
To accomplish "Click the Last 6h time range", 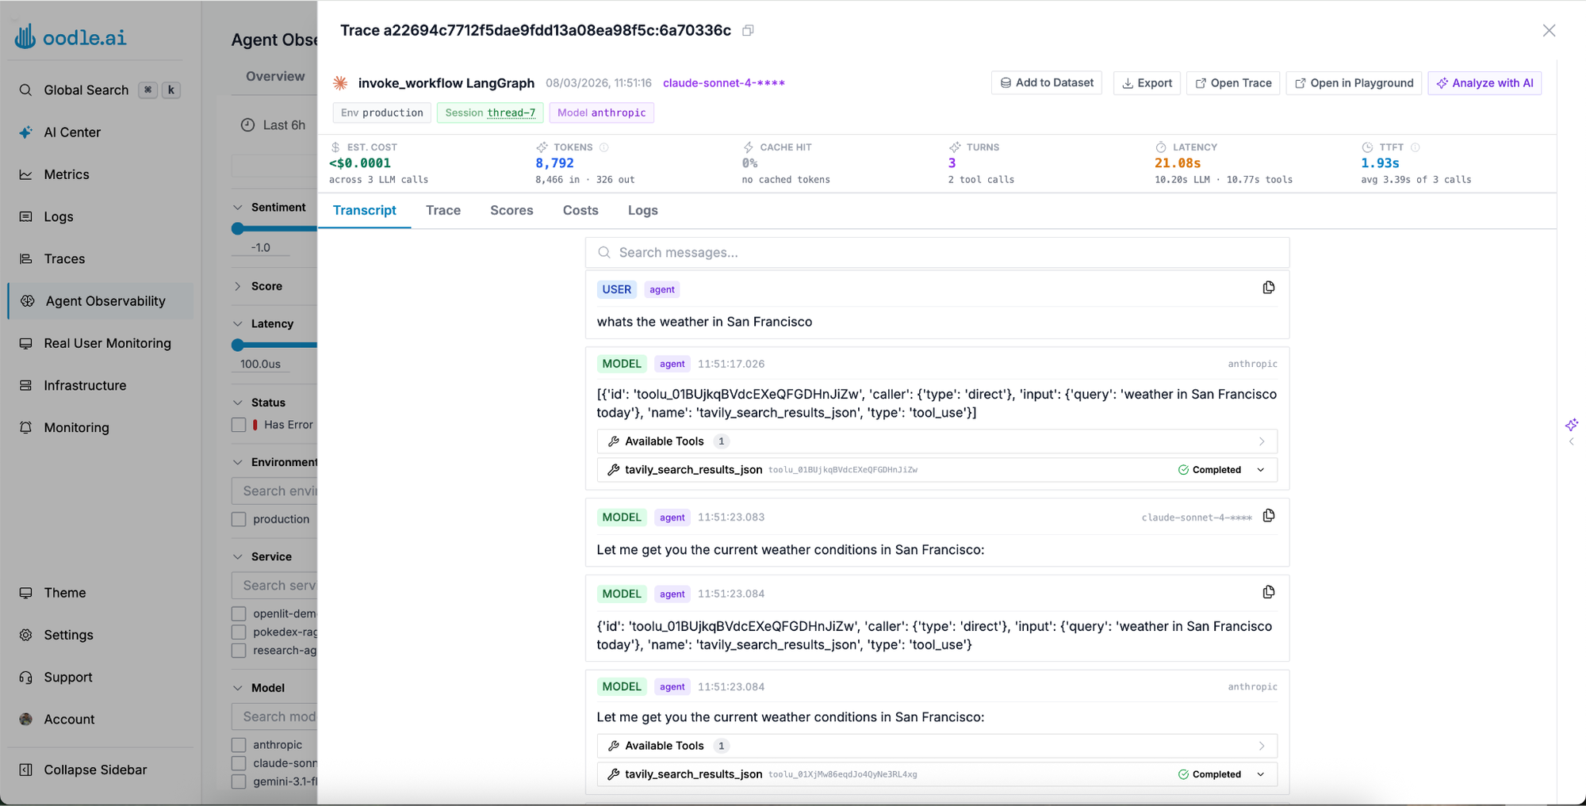I will [x=274, y=125].
